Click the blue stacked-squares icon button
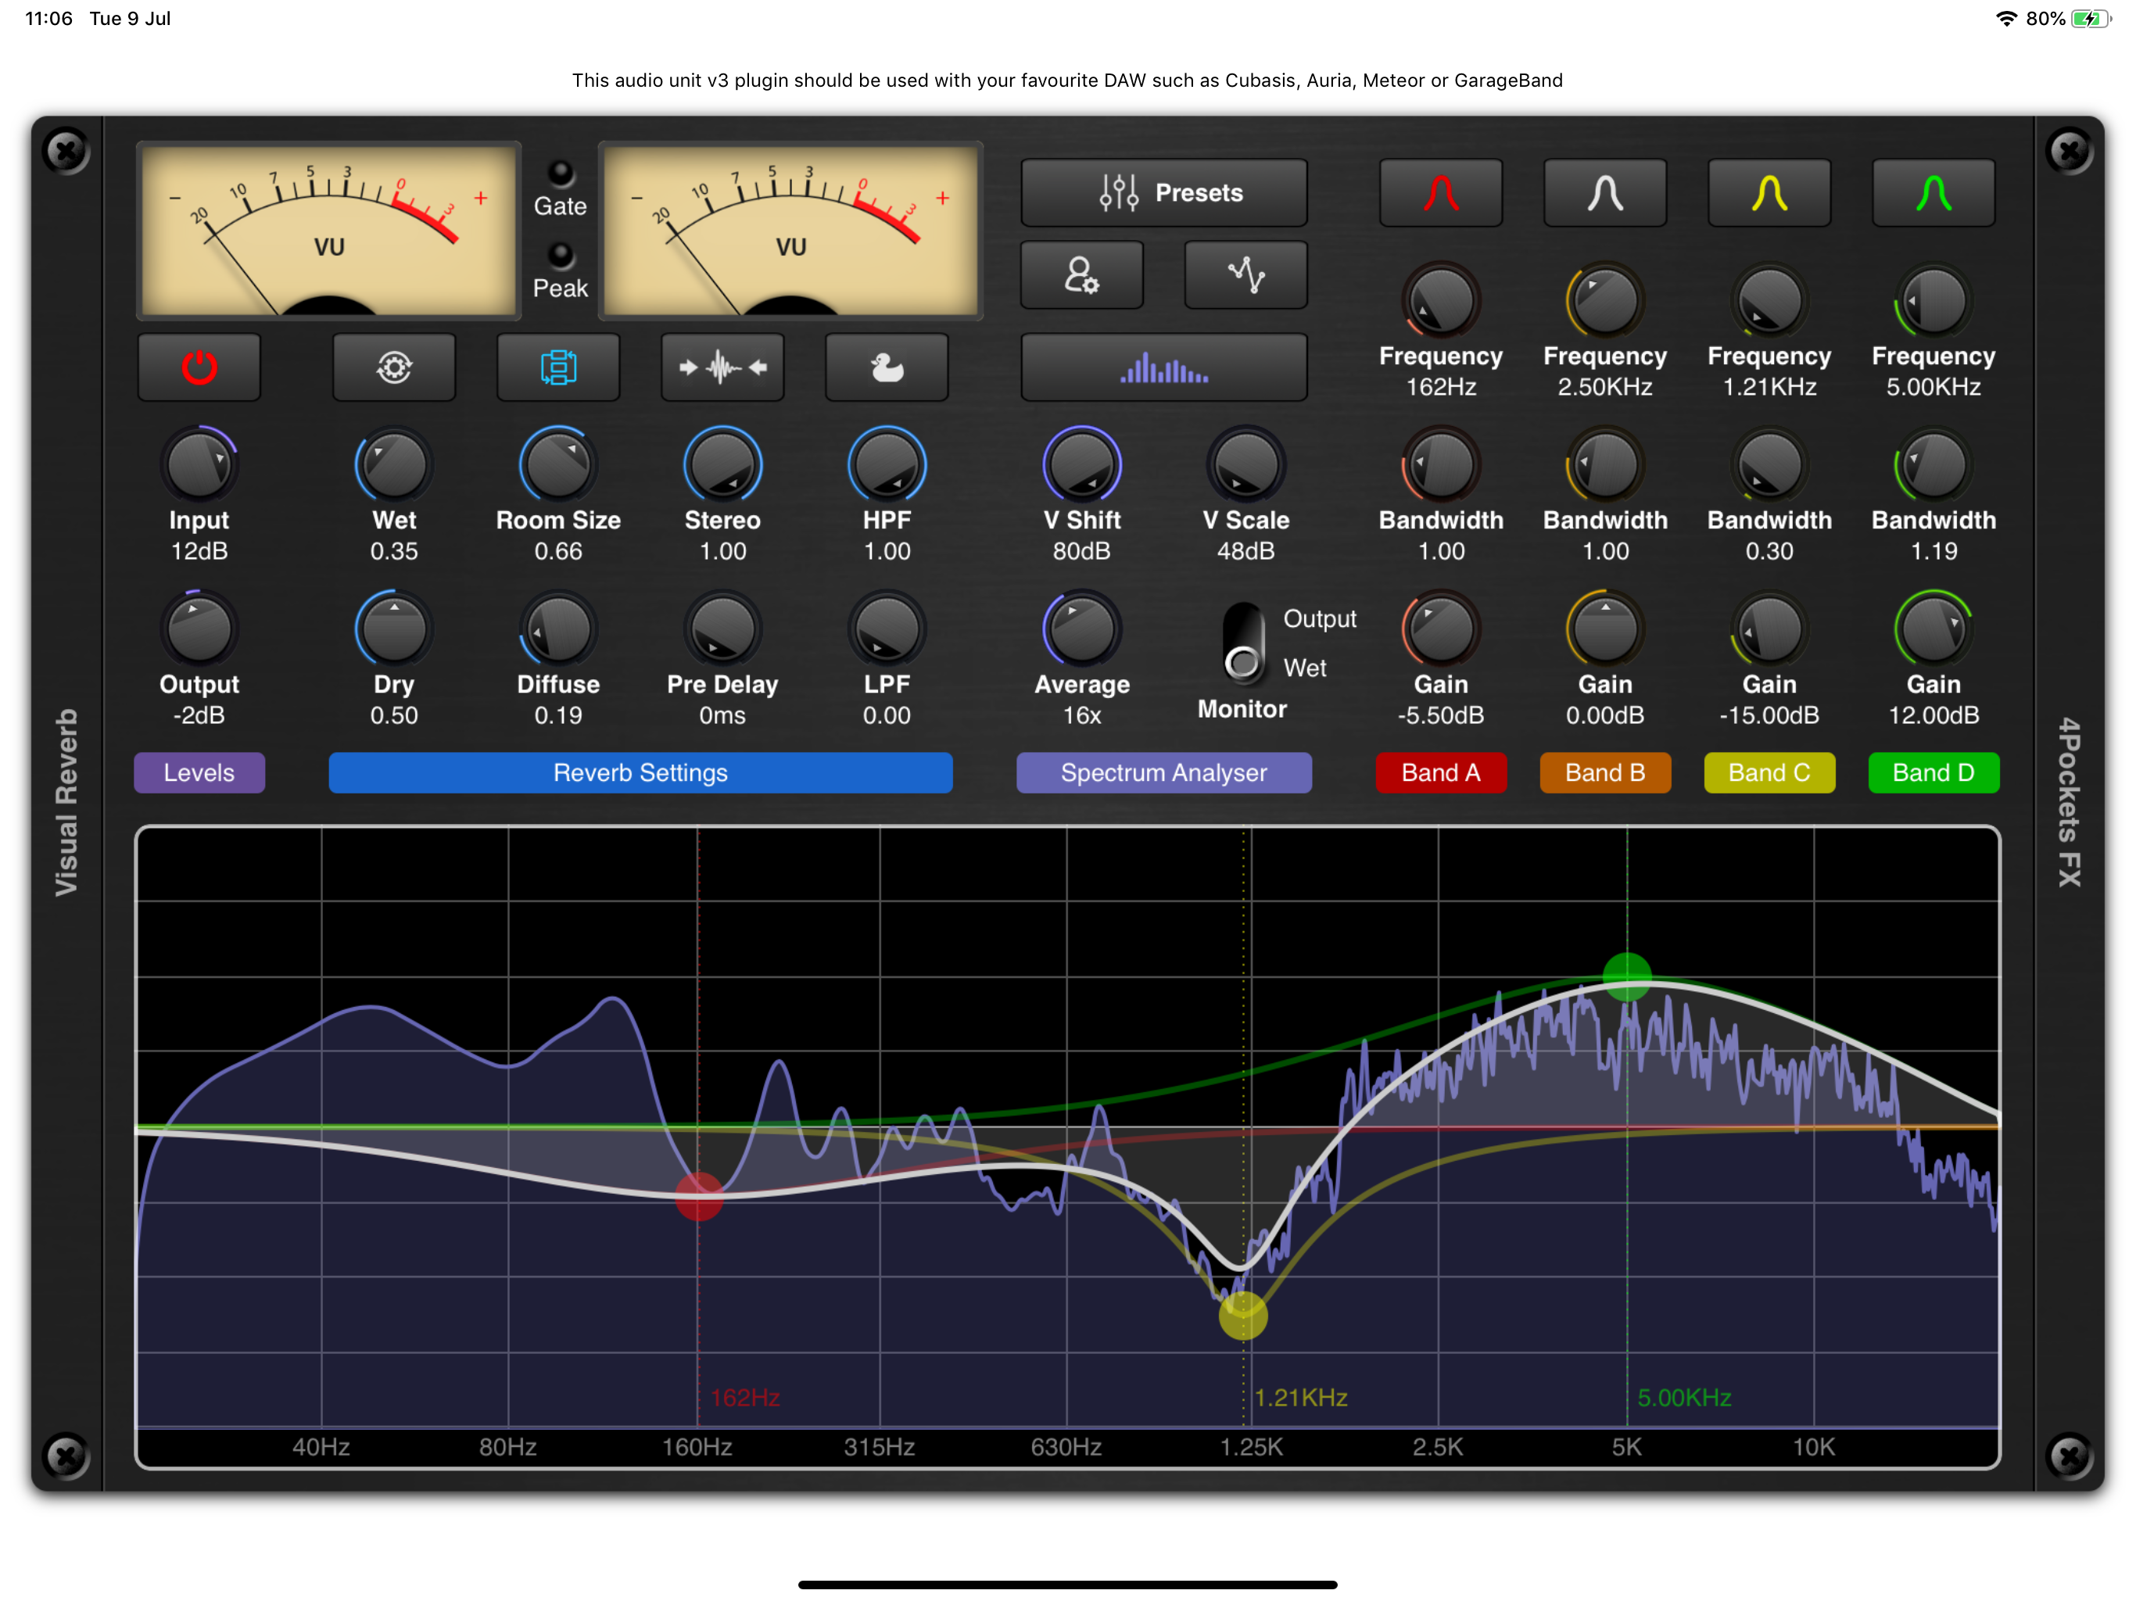 click(558, 367)
